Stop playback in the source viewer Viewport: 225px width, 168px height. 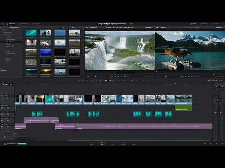118,77
